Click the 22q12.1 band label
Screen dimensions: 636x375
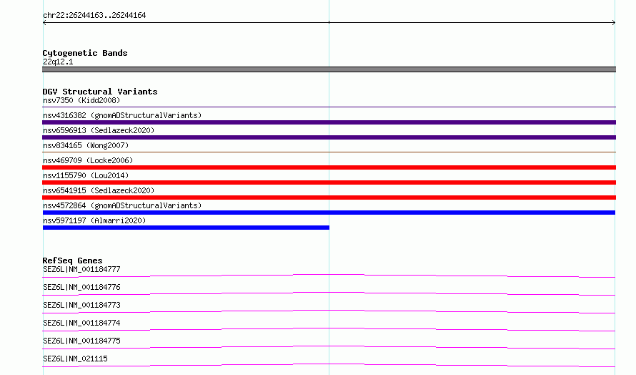tap(58, 62)
